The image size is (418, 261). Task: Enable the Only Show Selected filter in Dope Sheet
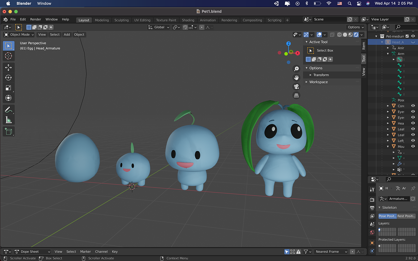(287, 252)
